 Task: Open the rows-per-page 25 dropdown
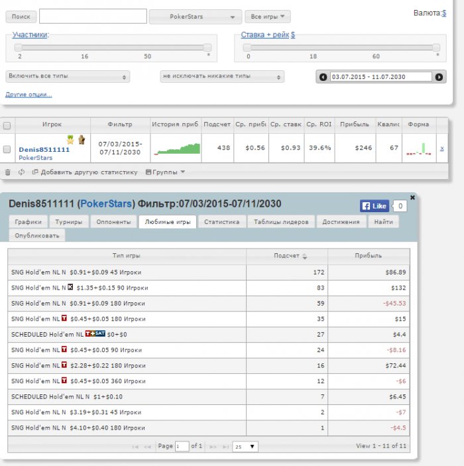(x=245, y=446)
